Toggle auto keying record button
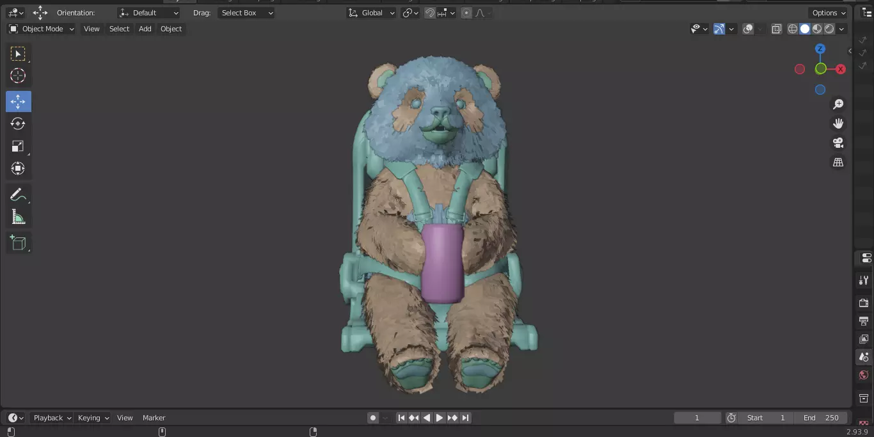 click(x=373, y=418)
